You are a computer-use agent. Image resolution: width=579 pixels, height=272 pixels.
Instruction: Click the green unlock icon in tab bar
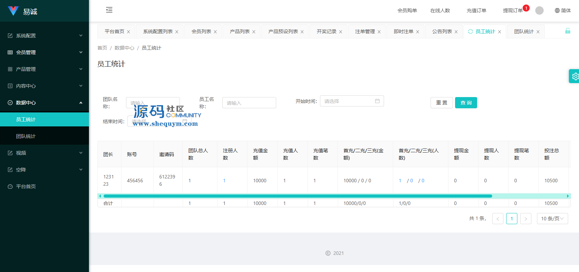click(567, 31)
